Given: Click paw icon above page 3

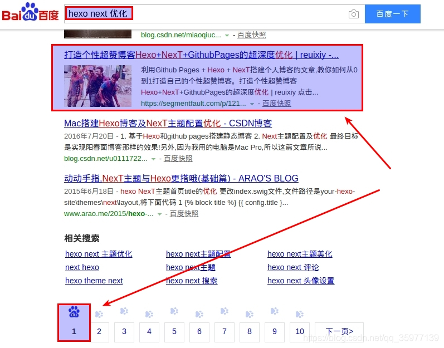Looking at the screenshot, I should [x=124, y=311].
